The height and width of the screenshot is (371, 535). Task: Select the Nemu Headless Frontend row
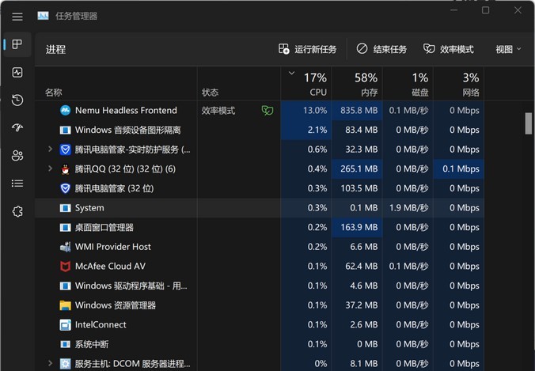[260, 111]
